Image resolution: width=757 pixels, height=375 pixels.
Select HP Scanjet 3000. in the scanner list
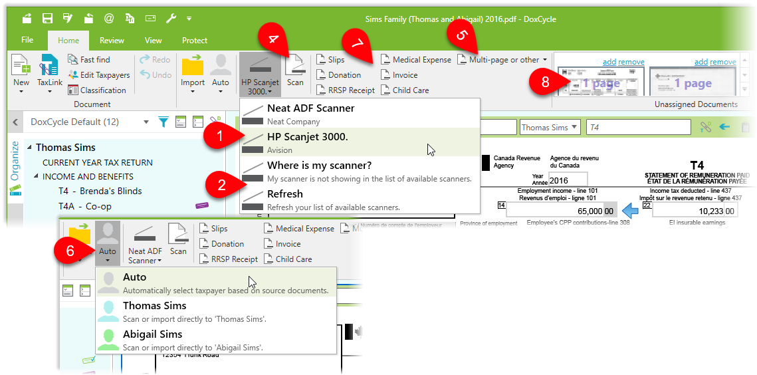pyautogui.click(x=360, y=142)
